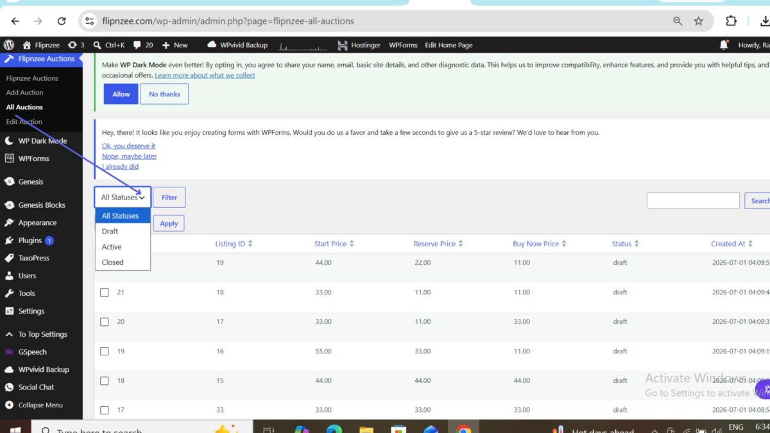Open the Ctrl+K search in admin bar
770x433 pixels.
pos(109,45)
